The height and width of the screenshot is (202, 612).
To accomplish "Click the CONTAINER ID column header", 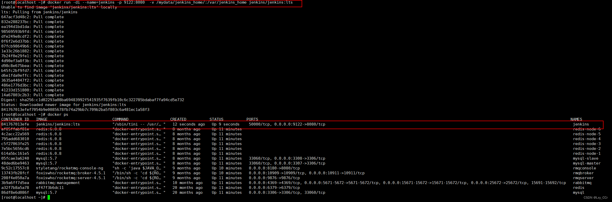I will pyautogui.click(x=15, y=119).
